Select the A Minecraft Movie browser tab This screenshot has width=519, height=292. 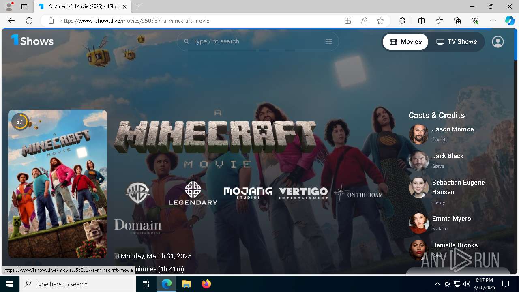[82, 6]
